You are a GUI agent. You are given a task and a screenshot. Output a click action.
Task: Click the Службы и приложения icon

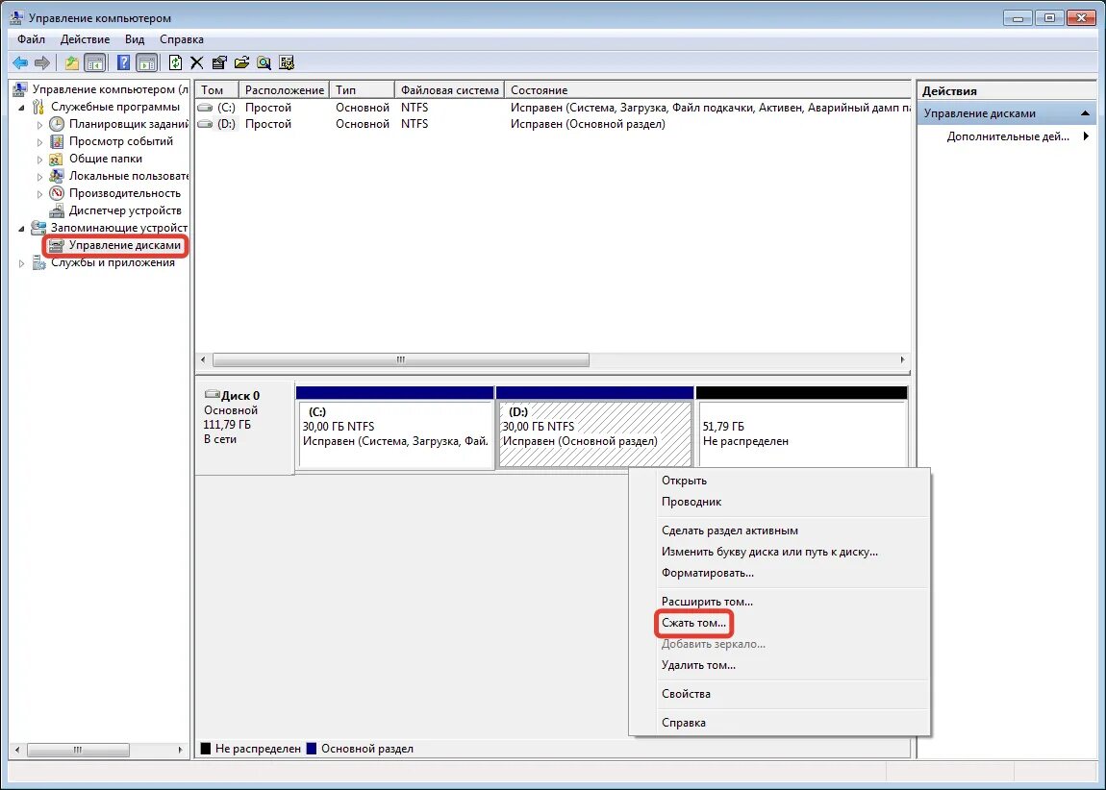38,262
